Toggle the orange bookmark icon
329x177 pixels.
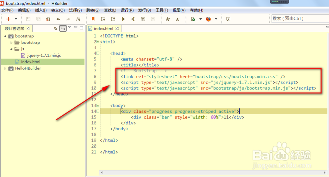click(x=93, y=19)
